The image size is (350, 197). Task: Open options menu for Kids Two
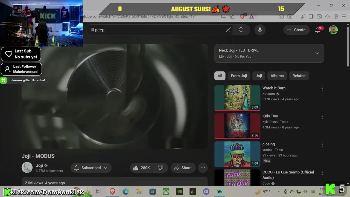pyautogui.click(x=322, y=117)
